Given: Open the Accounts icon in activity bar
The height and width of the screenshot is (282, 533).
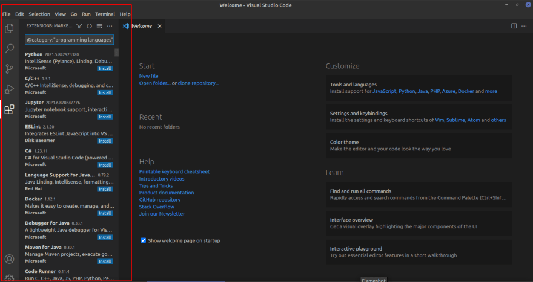Looking at the screenshot, I should (x=9, y=259).
